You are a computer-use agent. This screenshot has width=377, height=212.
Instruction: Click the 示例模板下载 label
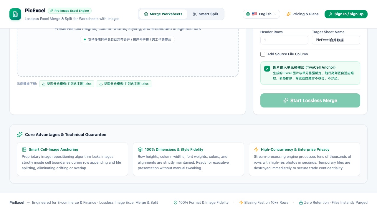pos(27,84)
